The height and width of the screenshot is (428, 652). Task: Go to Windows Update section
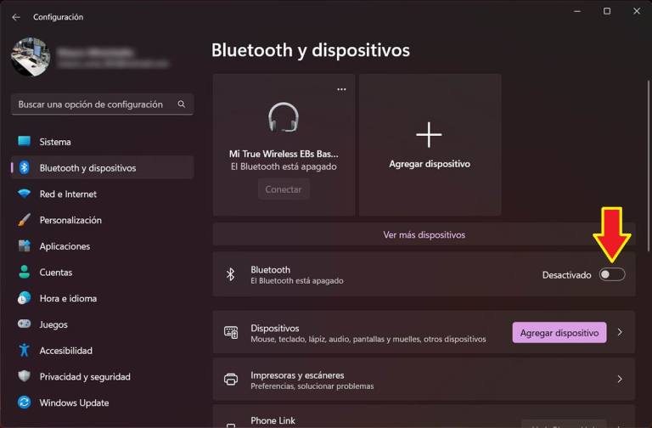(x=74, y=403)
